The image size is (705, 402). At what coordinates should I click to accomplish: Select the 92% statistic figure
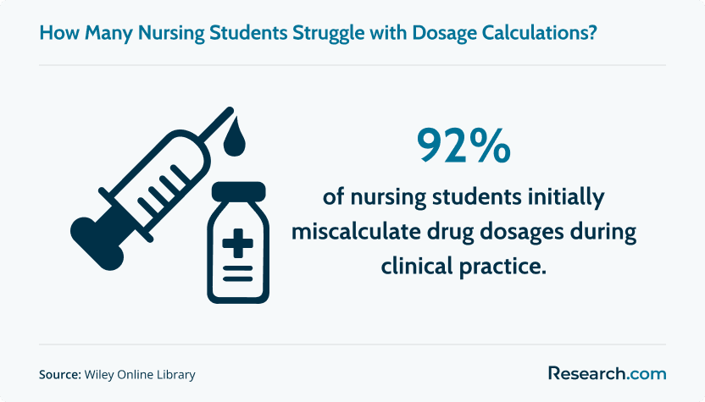point(464,146)
